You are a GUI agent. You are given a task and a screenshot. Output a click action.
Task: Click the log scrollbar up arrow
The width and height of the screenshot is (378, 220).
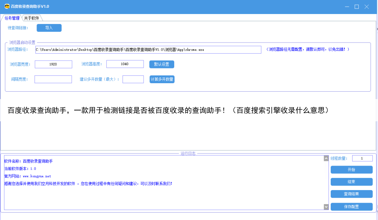[326, 159]
